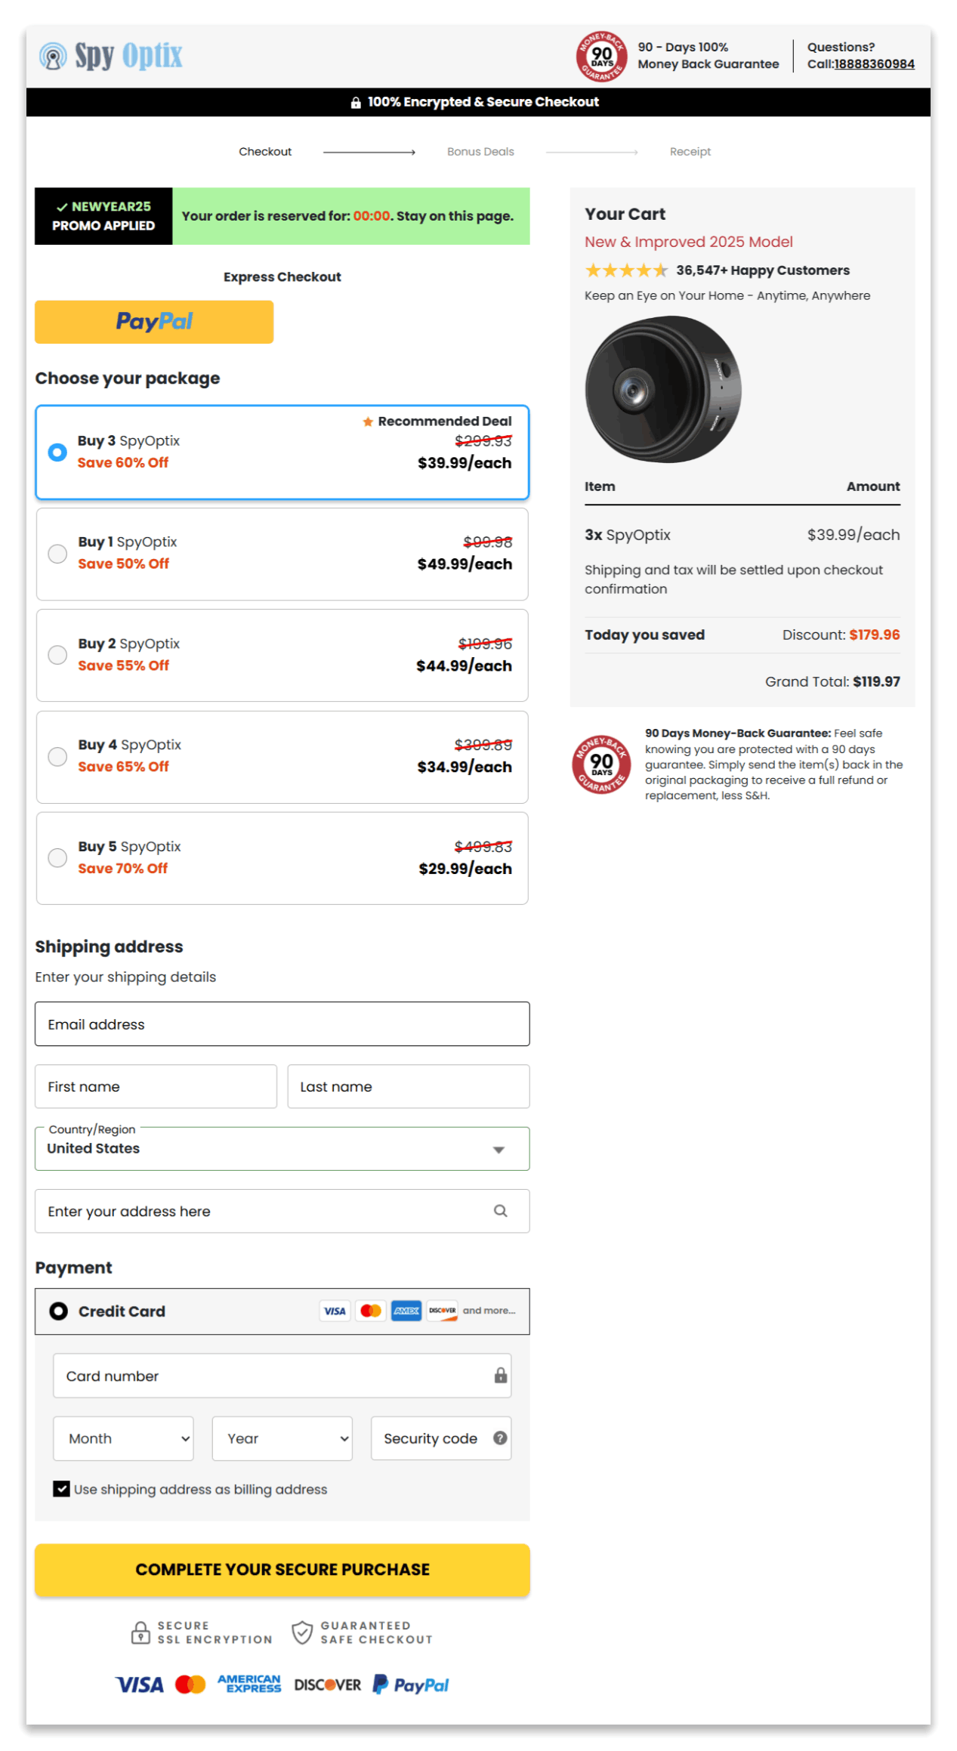The image size is (957, 1751).
Task: Switch to the Bonus Deals step
Action: [480, 151]
